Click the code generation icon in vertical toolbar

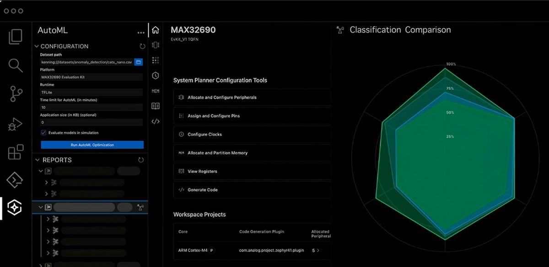pyautogui.click(x=156, y=121)
